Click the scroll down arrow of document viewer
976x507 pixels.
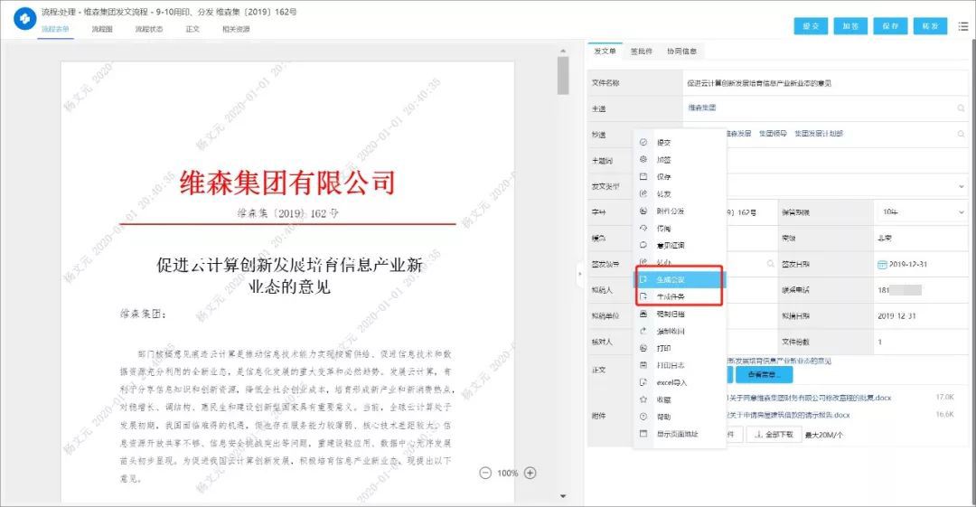[x=563, y=496]
